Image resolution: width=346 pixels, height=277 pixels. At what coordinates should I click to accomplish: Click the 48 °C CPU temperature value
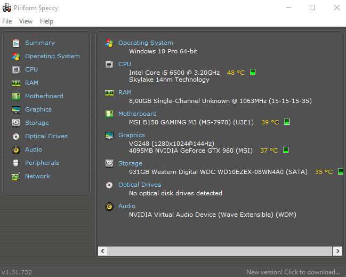click(236, 73)
